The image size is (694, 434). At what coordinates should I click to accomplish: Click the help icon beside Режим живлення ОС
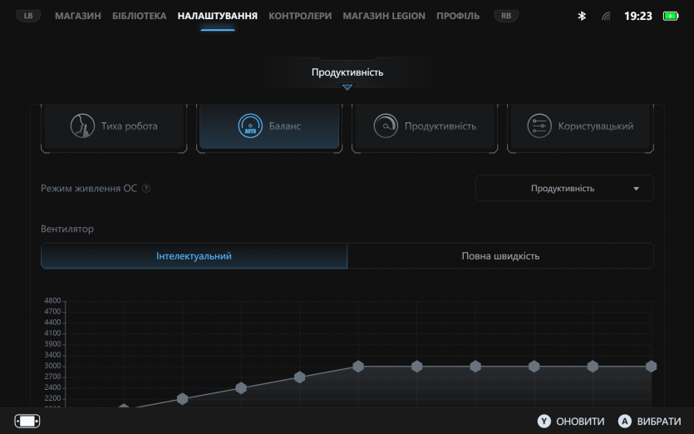[x=146, y=189]
